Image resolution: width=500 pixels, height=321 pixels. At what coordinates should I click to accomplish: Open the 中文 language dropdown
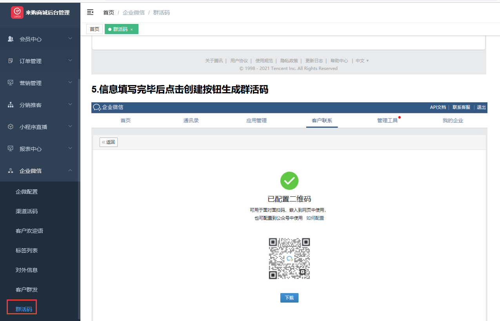coord(362,61)
